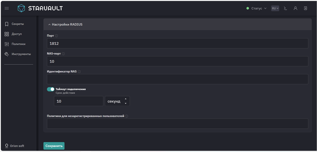Click info icon beside Политики для незарегистрированных пользователей
Viewport: 317px width, 152px height.
click(x=127, y=116)
